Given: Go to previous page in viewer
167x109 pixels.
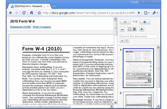Looking at the screenshot, I should pos(125,22).
